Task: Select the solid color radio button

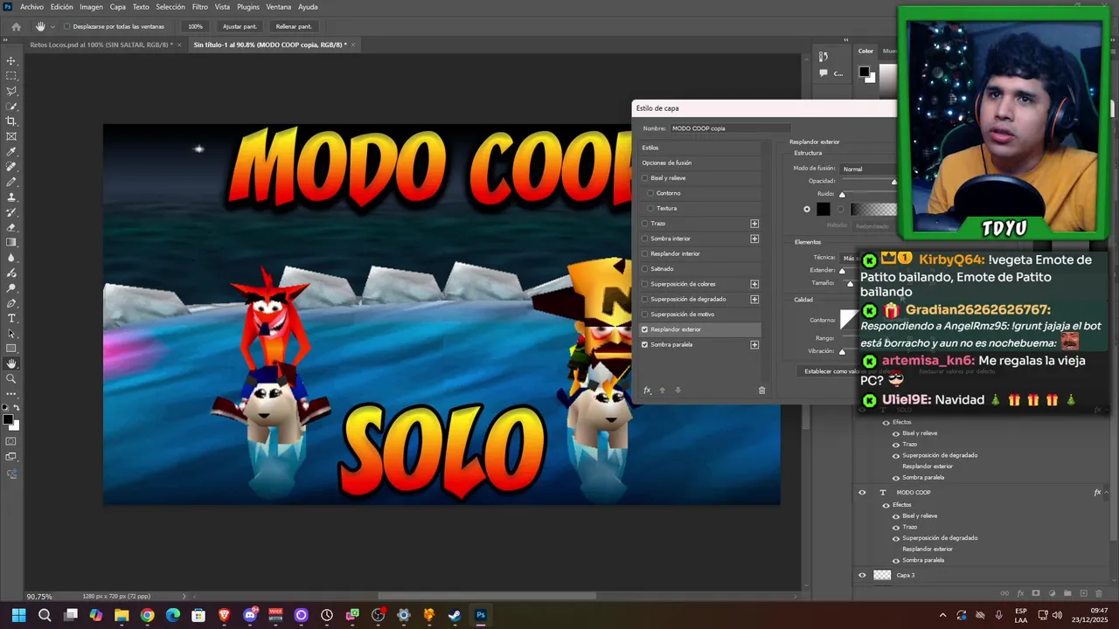Action: [x=807, y=209]
